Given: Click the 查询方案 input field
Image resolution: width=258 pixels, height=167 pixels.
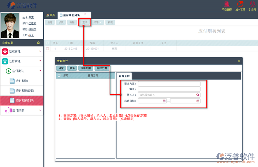Looking at the screenshot, I should [x=169, y=84].
